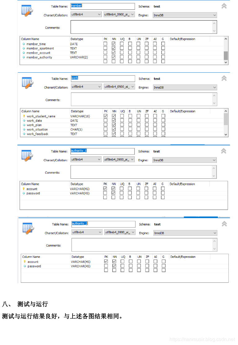The image size is (238, 345).
Task: Click the authority_1 table editor icon
Action: point(27,155)
